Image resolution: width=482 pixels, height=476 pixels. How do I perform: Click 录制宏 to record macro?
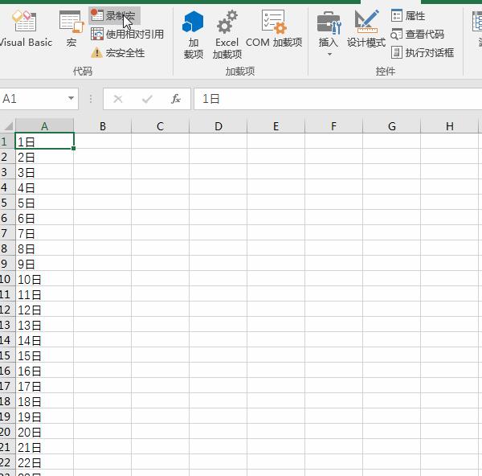pos(114,15)
